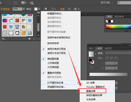Click the 变换 link
The height and width of the screenshot is (102, 131).
(62, 9)
